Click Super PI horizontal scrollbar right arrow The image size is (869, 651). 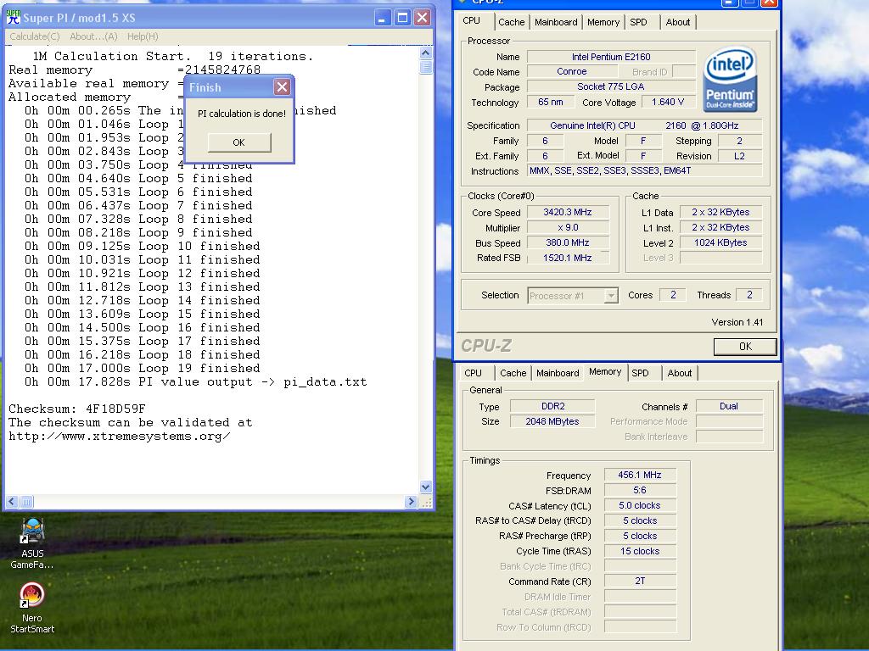pyautogui.click(x=411, y=502)
